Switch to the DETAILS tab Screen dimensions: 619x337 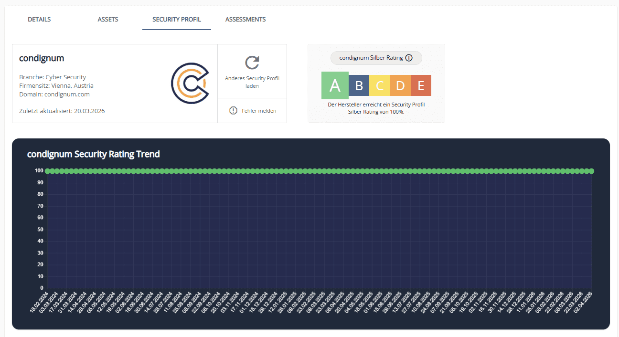coord(39,19)
